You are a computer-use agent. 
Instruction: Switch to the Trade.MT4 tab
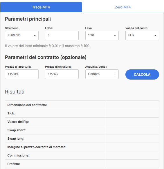[x=41, y=7]
